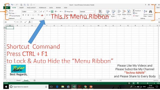Adjust the zoom slider in status bar

coord(147,83)
